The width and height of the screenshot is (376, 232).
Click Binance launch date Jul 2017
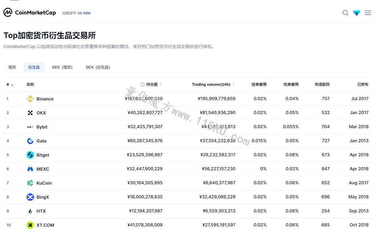pos(360,98)
